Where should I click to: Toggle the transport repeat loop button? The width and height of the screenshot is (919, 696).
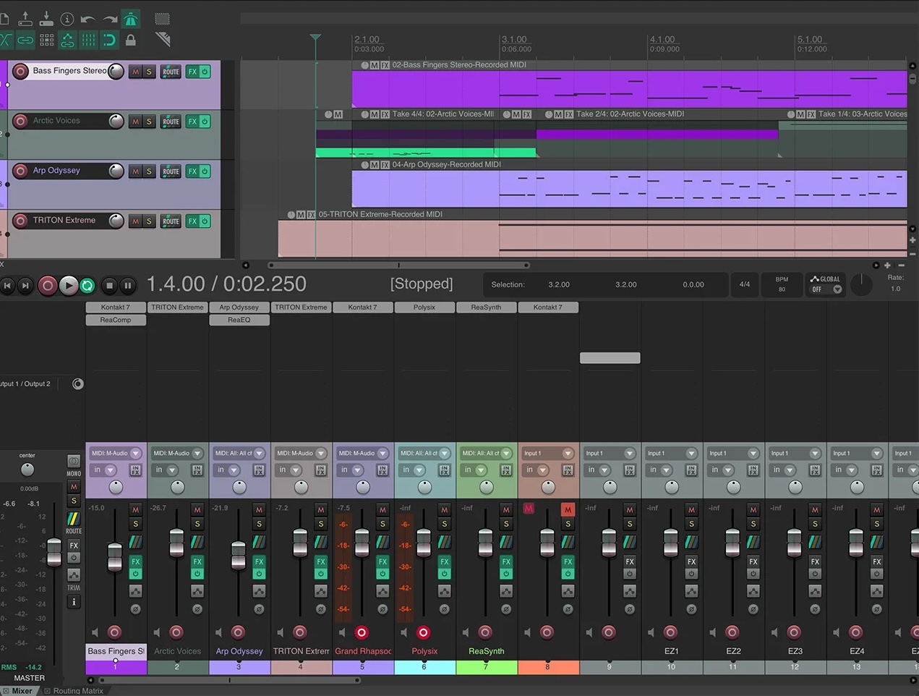point(87,286)
